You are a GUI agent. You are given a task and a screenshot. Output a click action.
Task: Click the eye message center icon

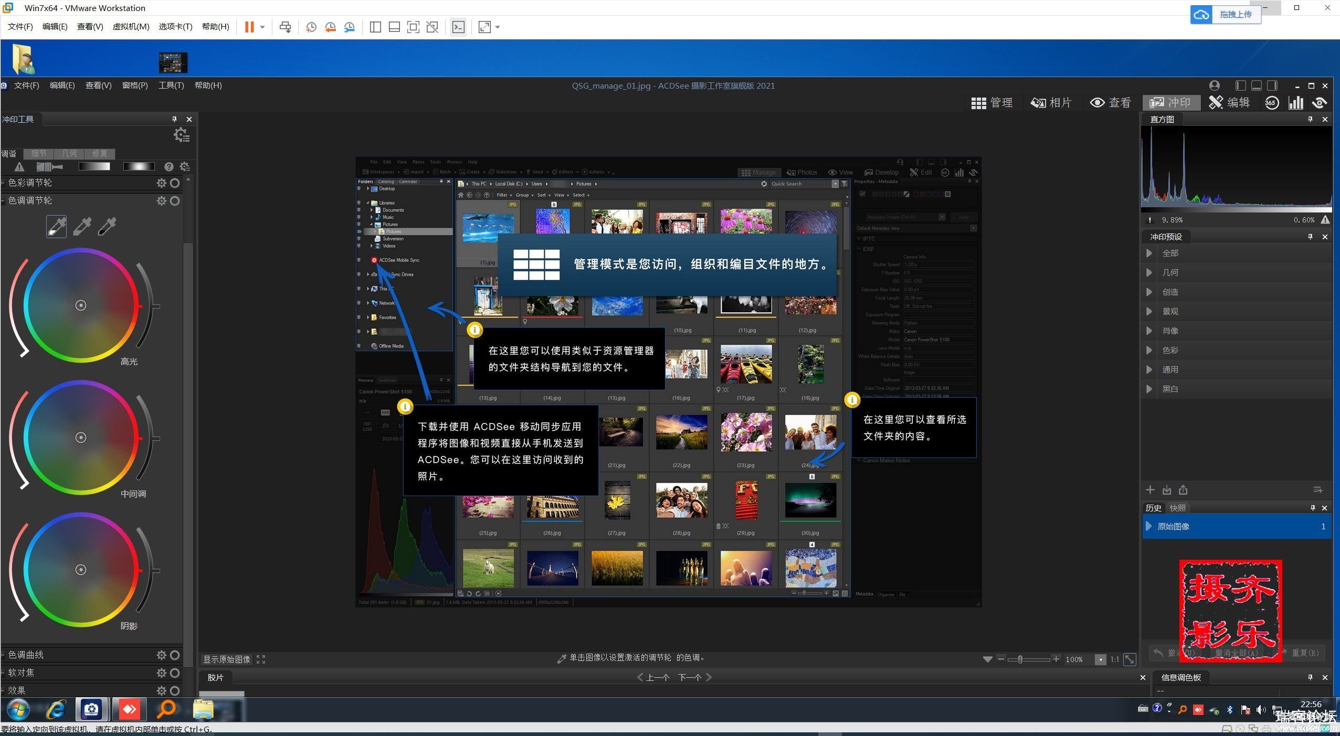pyautogui.click(x=1319, y=103)
